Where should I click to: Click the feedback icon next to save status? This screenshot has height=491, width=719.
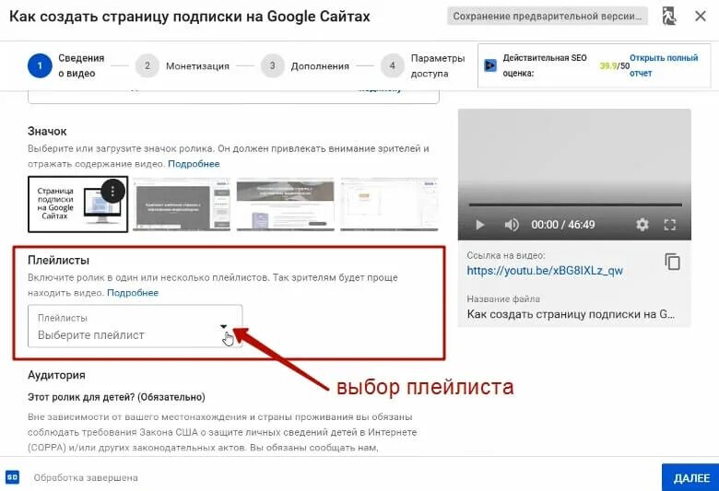(669, 16)
